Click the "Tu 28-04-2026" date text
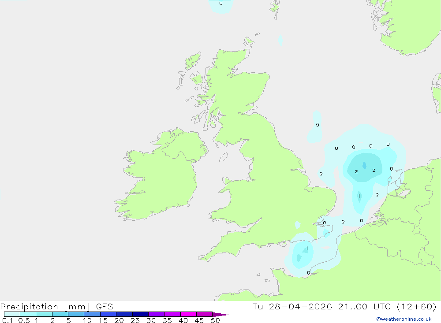441x323 pixels. pyautogui.click(x=292, y=306)
